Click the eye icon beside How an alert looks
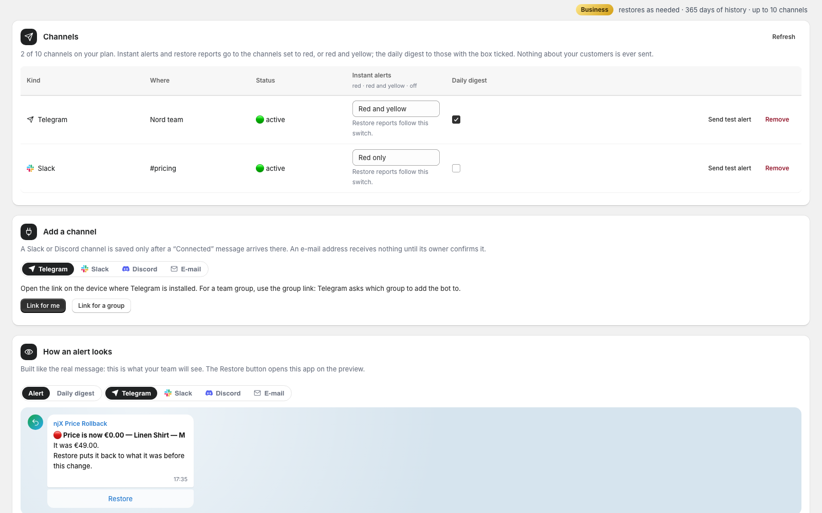This screenshot has height=513, width=822. pos(29,352)
